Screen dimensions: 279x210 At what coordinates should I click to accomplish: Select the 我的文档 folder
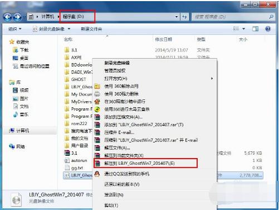[x=76, y=138]
